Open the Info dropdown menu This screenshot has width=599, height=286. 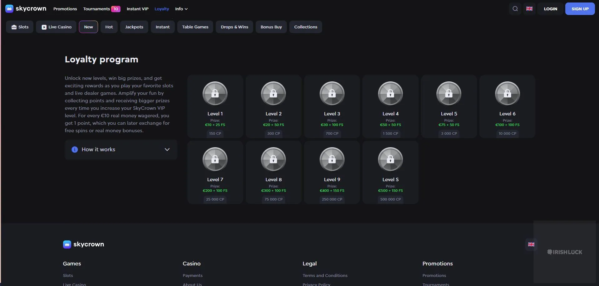tap(181, 9)
